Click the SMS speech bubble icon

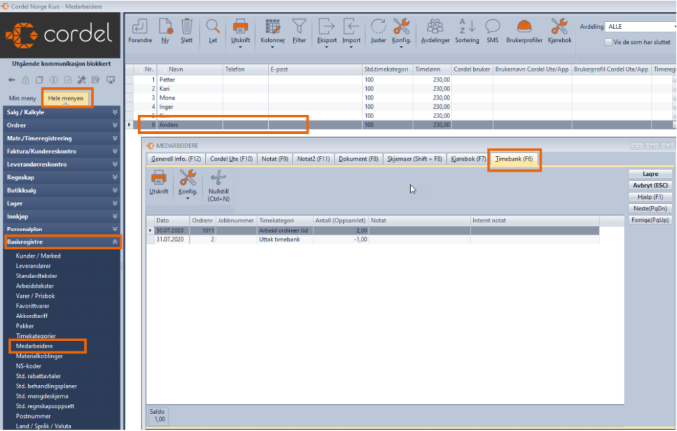(x=492, y=27)
